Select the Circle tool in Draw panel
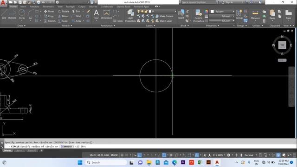Viewport: 297px width, 167px height. pos(22,14)
